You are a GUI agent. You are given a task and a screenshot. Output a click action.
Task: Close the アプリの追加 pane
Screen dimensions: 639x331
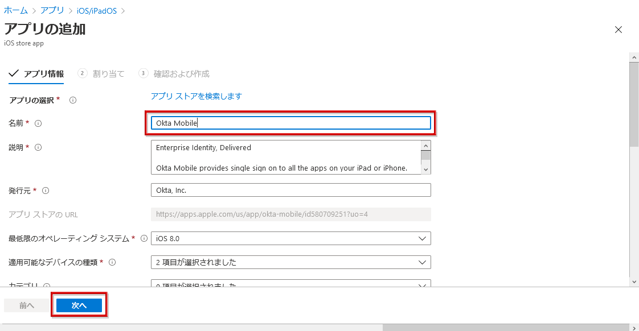618,30
